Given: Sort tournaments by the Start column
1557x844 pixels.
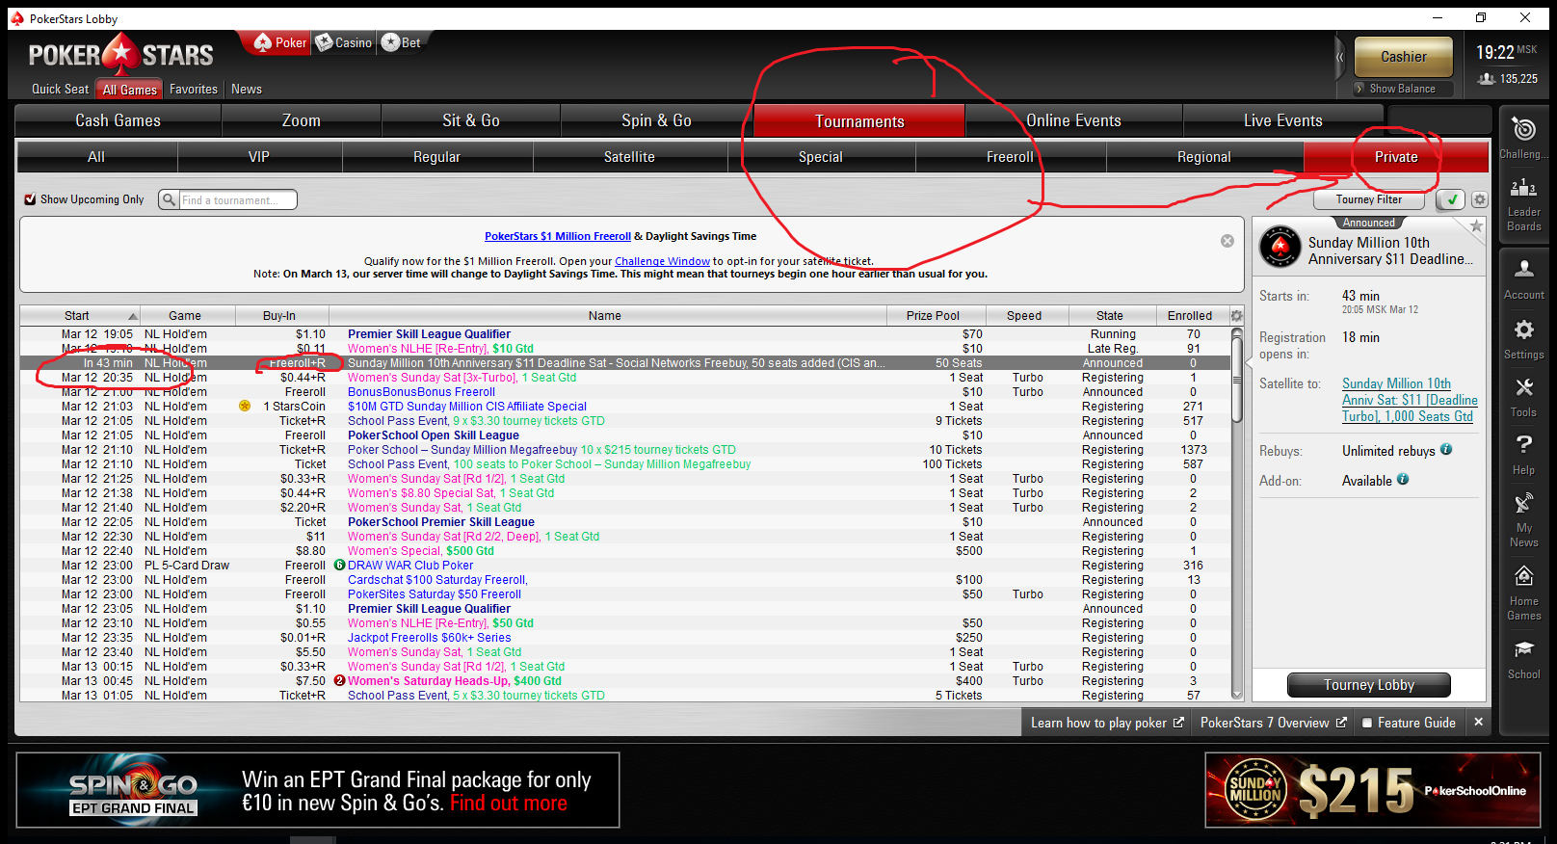Looking at the screenshot, I should [78, 315].
